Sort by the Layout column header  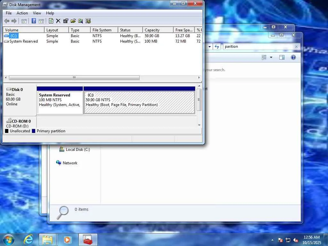[56, 30]
